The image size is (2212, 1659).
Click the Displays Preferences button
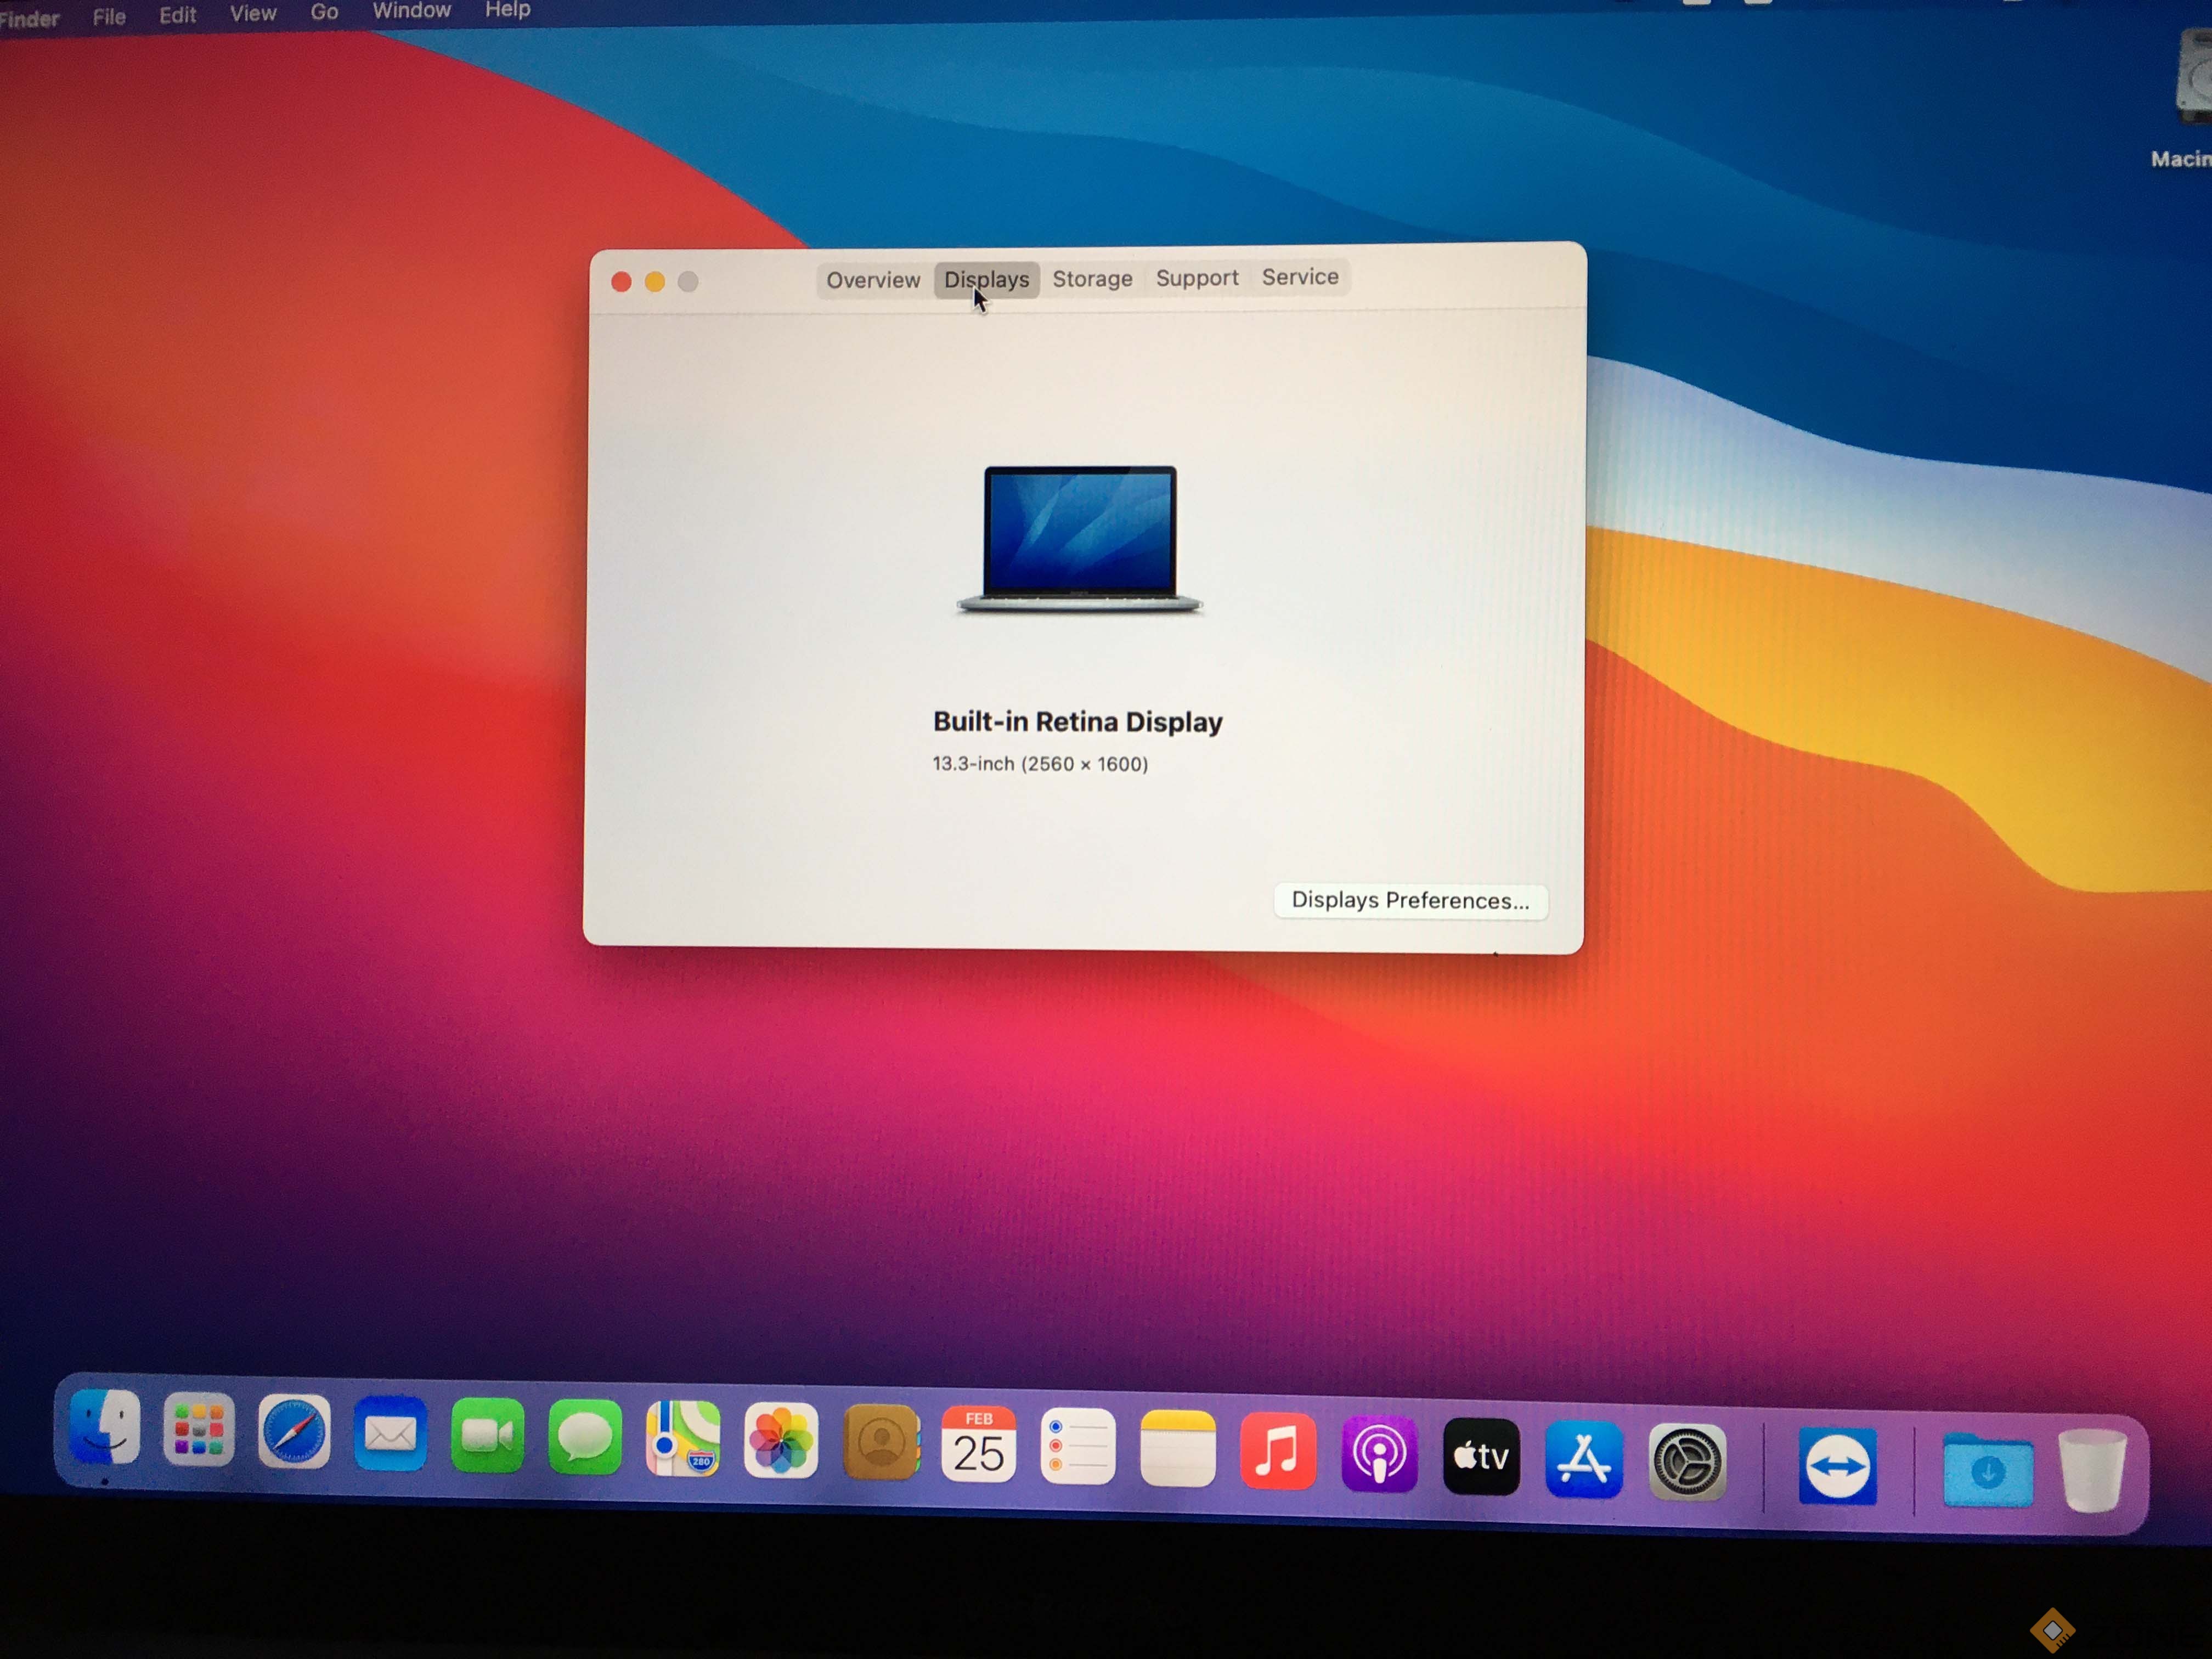(x=1410, y=900)
